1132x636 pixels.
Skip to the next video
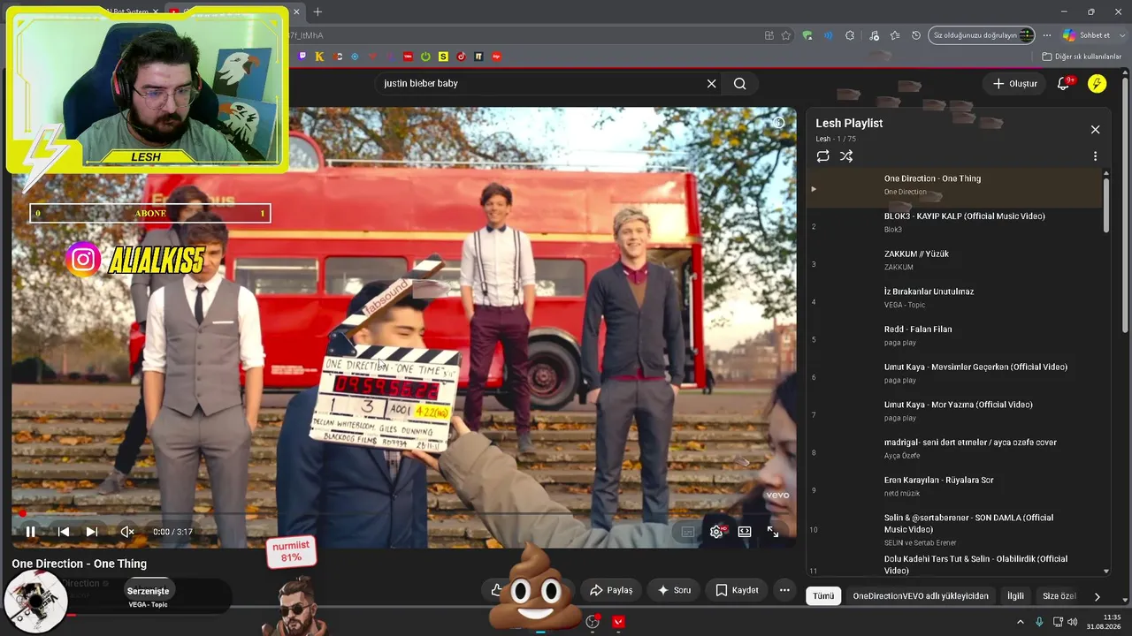pos(92,532)
